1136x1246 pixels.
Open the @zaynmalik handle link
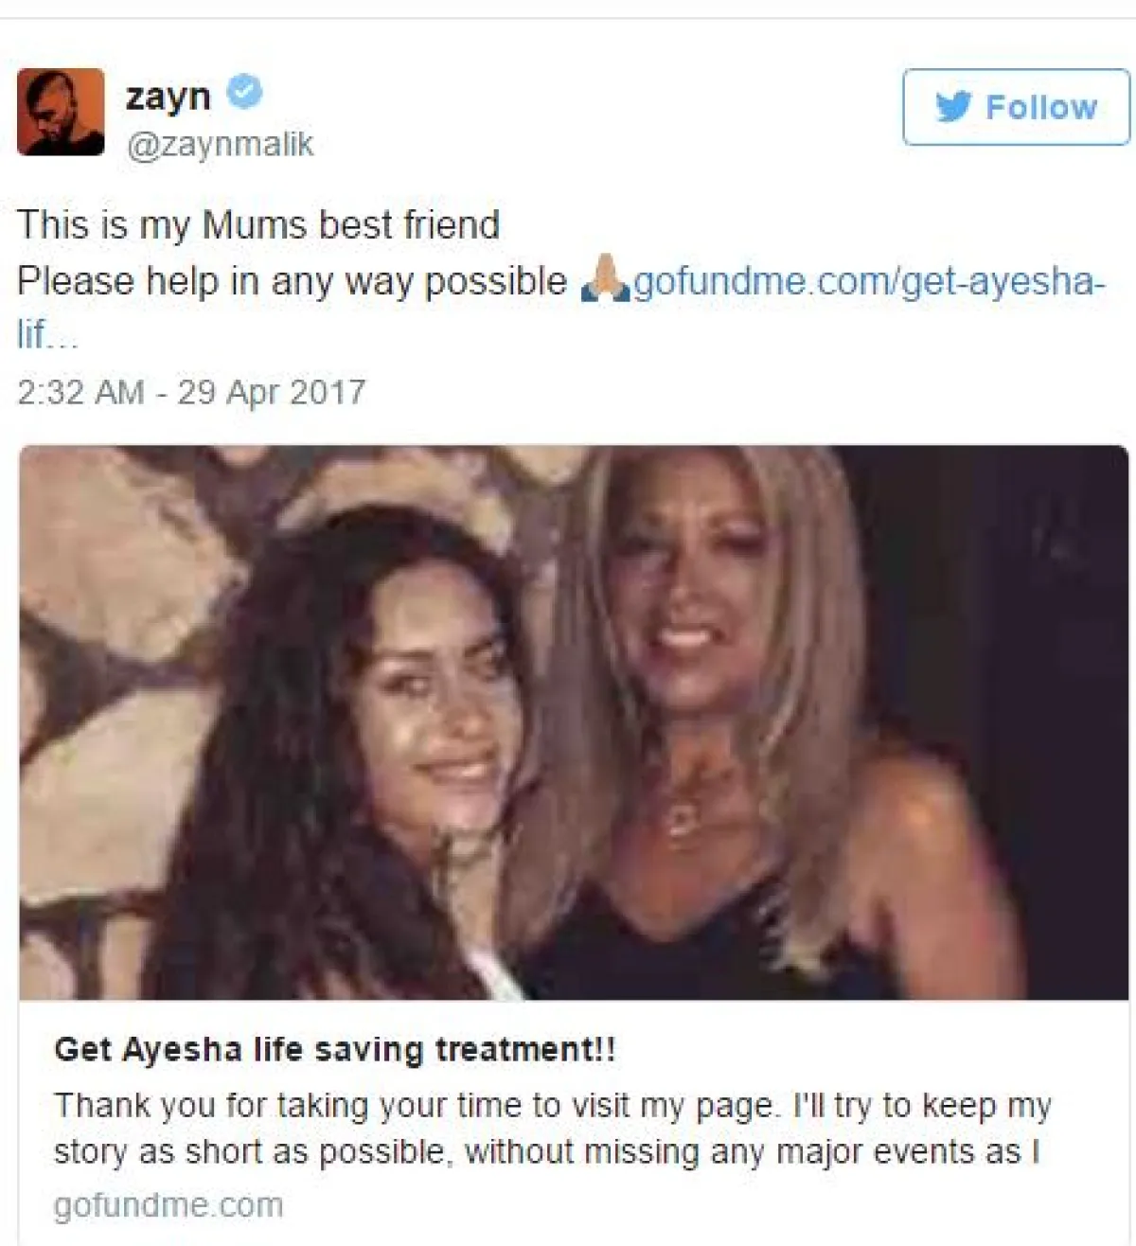(x=220, y=145)
